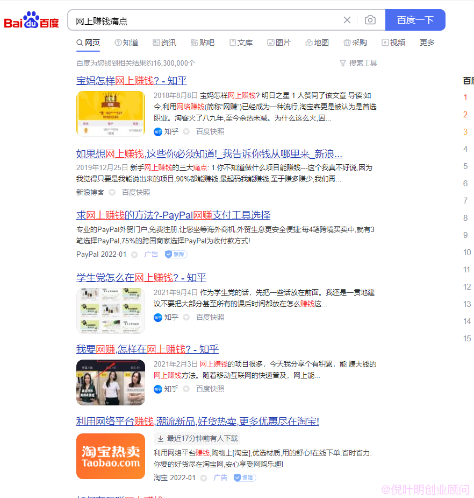This screenshot has height=498, width=474.
Task: Click the yellow thumbnail of 宝妈 result
Action: click(x=111, y=114)
